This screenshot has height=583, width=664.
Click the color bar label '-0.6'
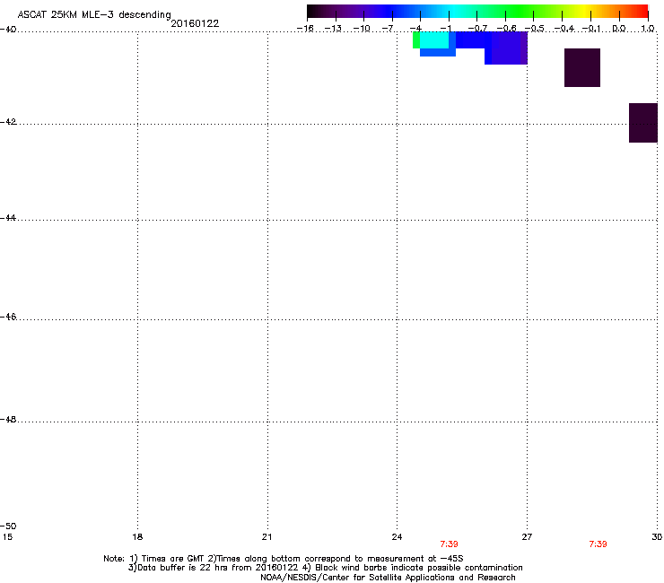pos(506,29)
